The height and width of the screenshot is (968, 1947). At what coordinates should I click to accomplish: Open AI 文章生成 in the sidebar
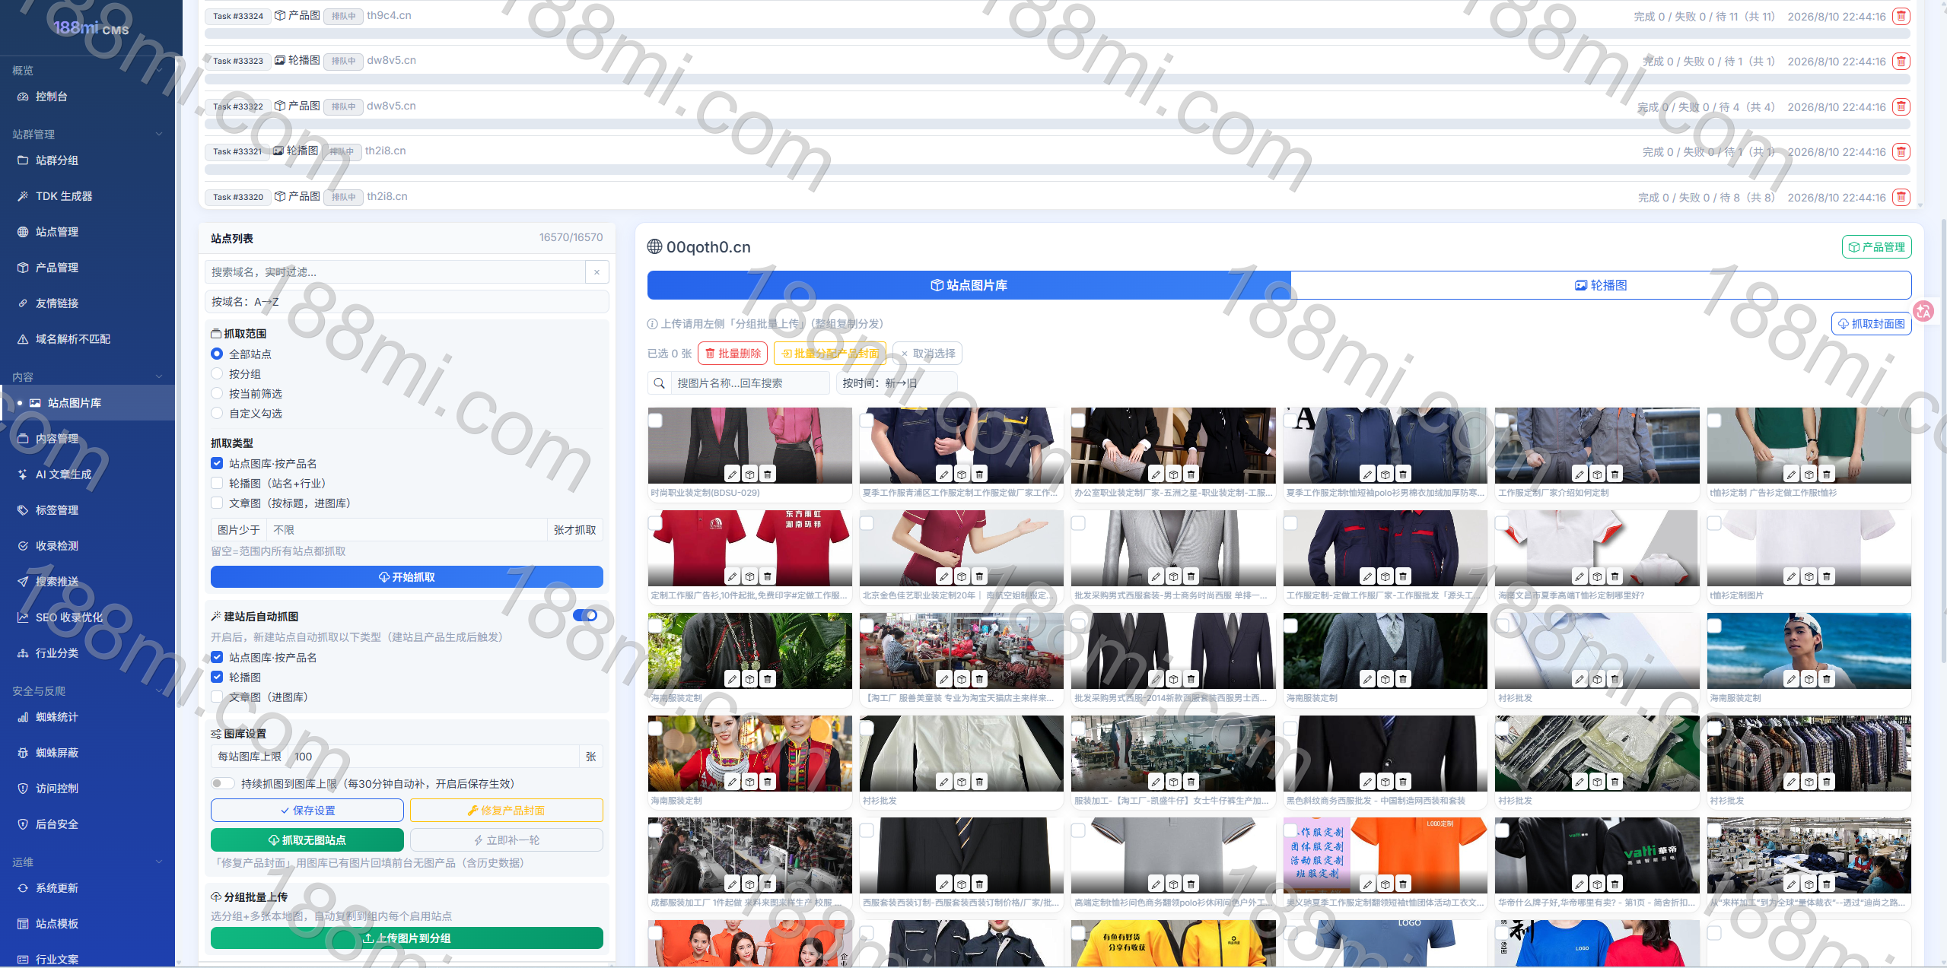[87, 474]
